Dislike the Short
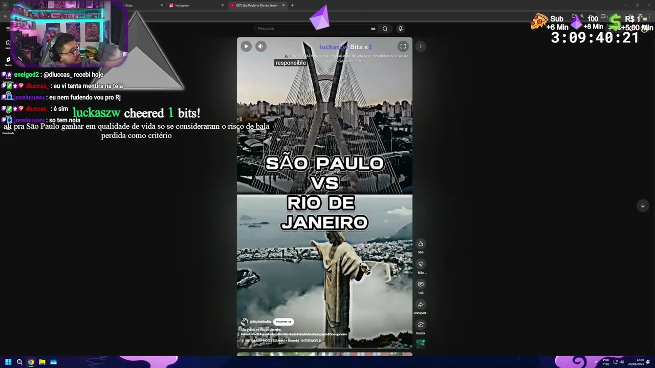Screen dimensions: 655x368 click(x=421, y=264)
